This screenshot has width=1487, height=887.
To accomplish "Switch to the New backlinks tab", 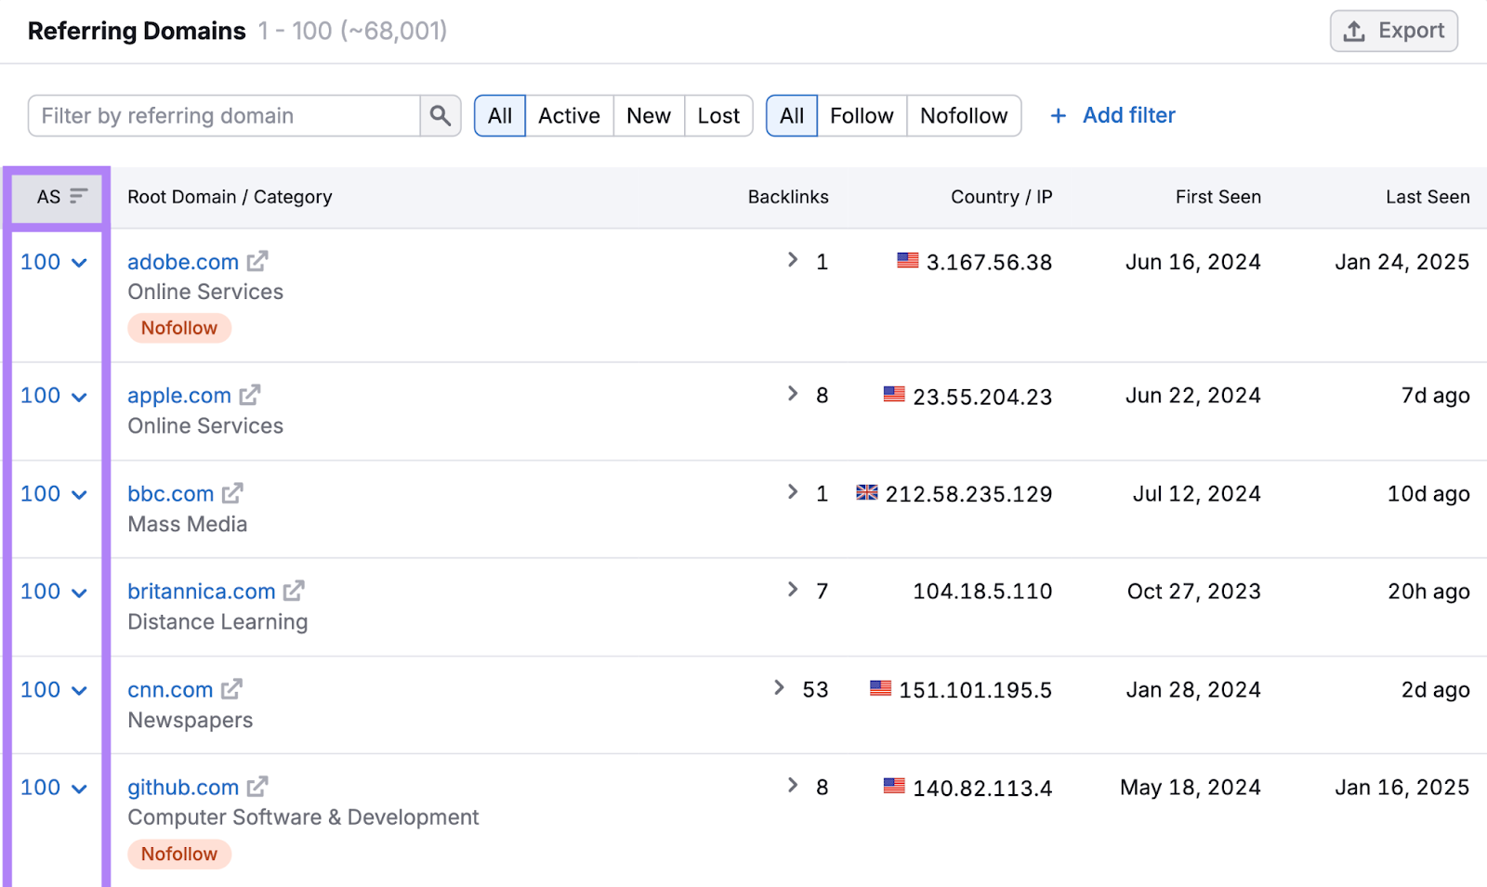I will (648, 115).
